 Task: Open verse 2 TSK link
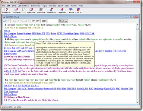coord(92,34)
